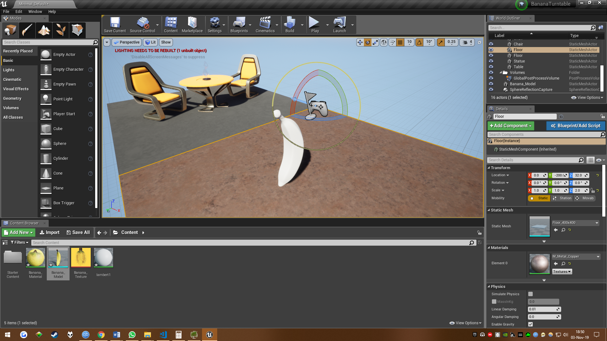
Task: Toggle scale snapping in viewport
Action: tap(441, 42)
